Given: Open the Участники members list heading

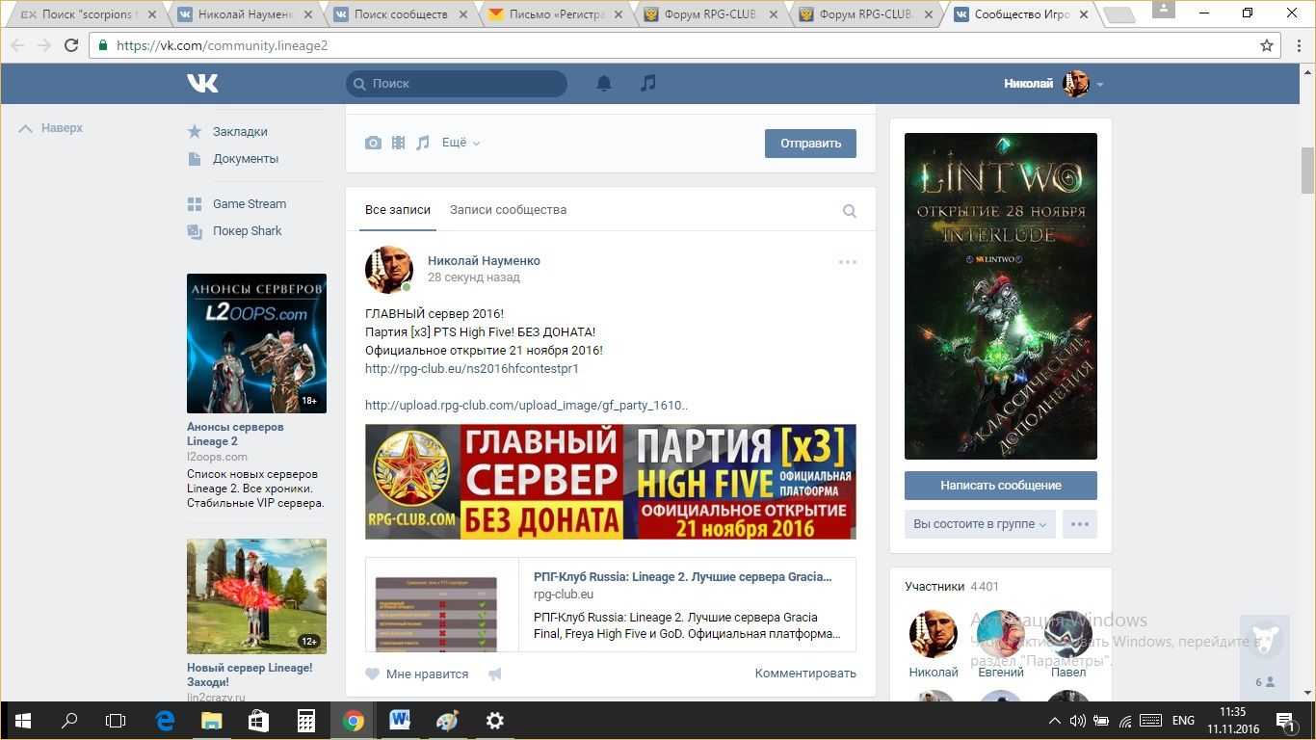Looking at the screenshot, I should pyautogui.click(x=934, y=586).
